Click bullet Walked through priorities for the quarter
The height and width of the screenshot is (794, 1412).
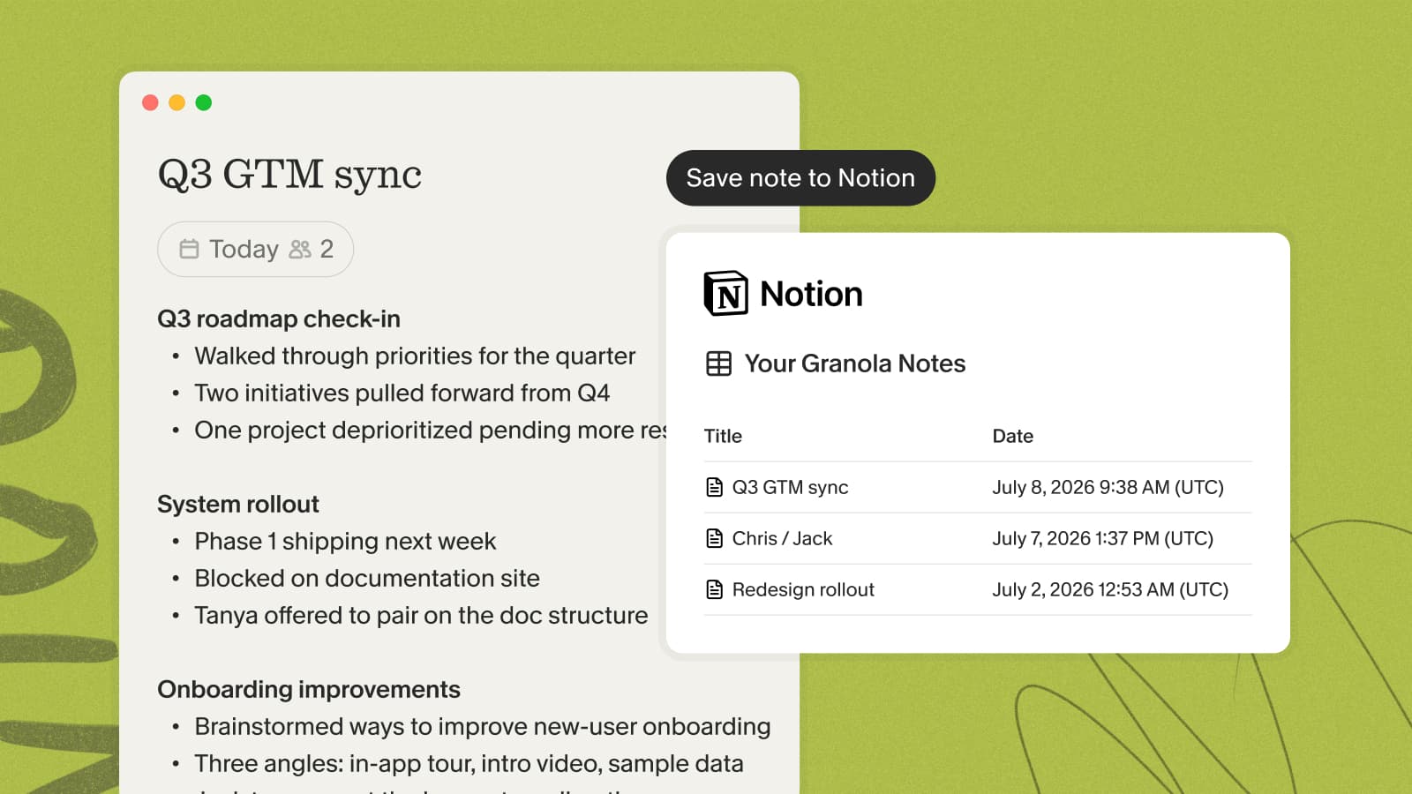click(415, 356)
